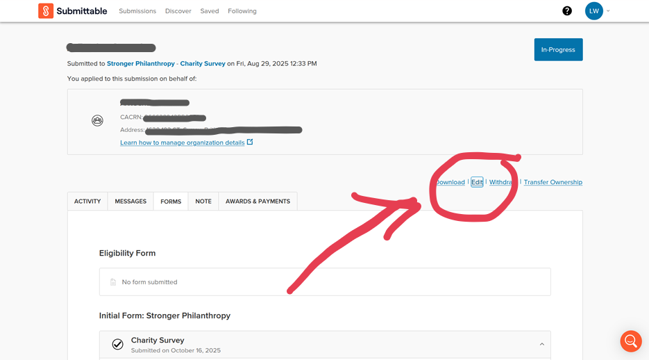Go to the Discover page
Image resolution: width=649 pixels, height=360 pixels.
pos(178,11)
